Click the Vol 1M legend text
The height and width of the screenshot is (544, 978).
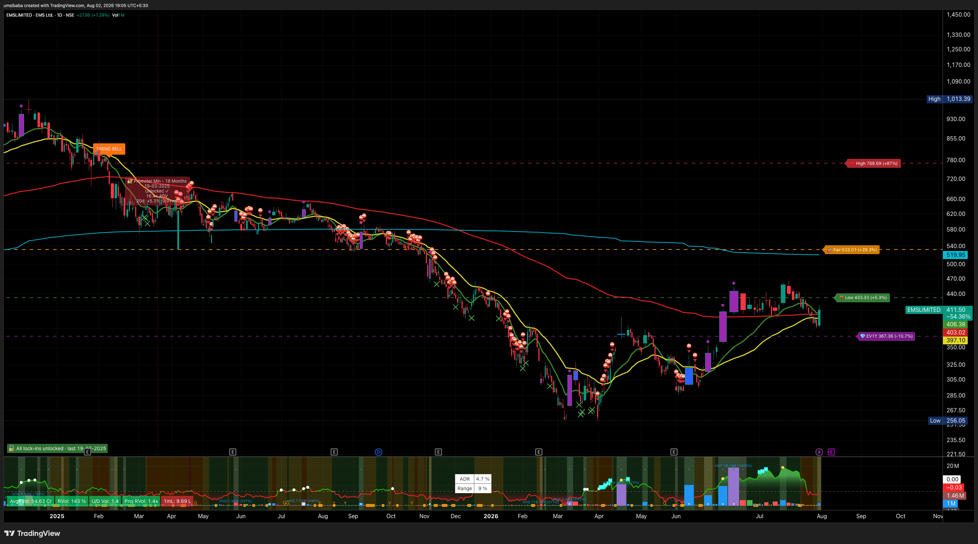click(x=119, y=15)
